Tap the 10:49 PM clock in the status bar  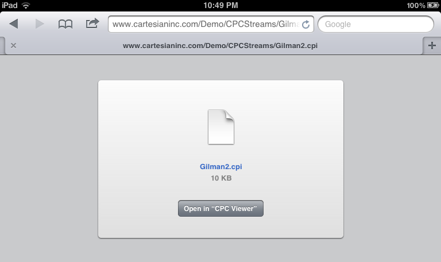tap(220, 5)
